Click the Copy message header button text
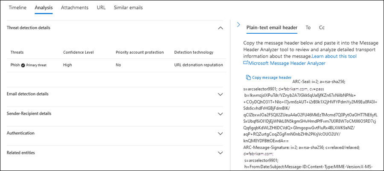 [x=272, y=78]
